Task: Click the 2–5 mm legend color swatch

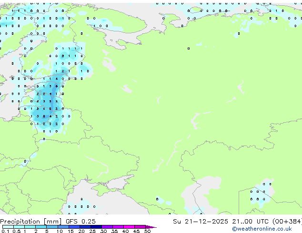Action: click(41, 227)
